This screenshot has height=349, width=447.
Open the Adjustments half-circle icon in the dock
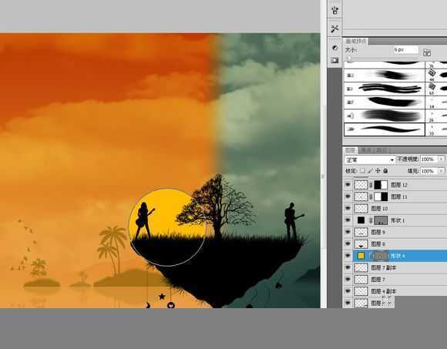335,47
